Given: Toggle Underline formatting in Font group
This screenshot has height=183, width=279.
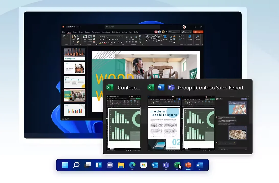Looking at the screenshot, I should tap(106, 39).
